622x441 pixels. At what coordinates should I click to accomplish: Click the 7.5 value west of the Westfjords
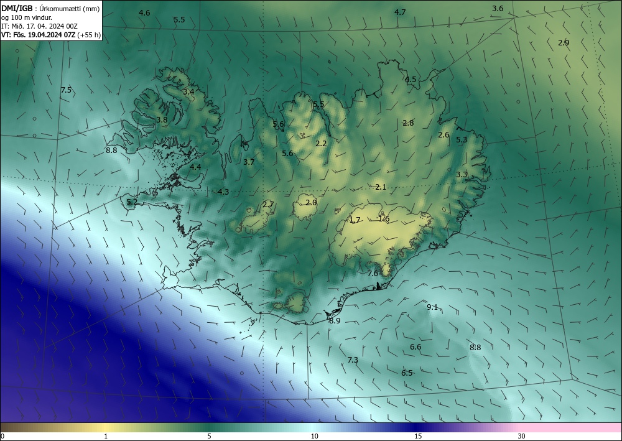pos(67,90)
